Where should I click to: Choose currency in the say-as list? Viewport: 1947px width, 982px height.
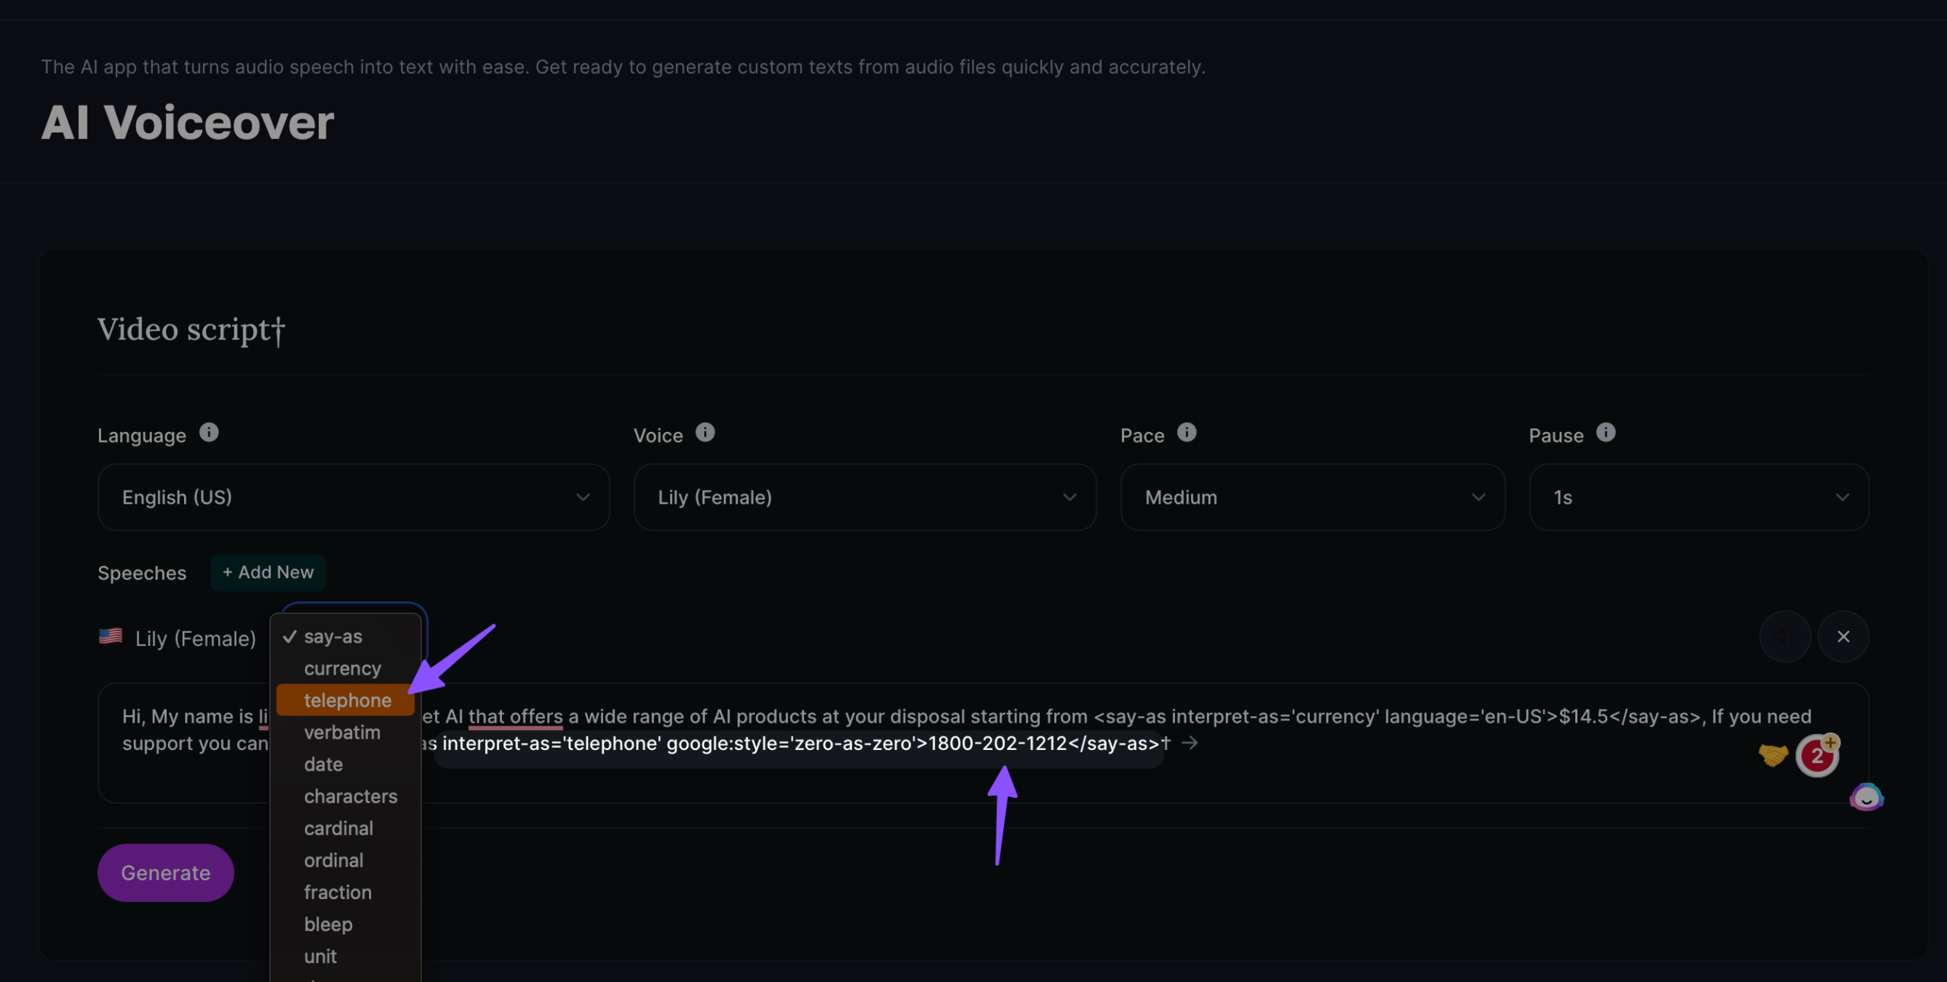(342, 669)
